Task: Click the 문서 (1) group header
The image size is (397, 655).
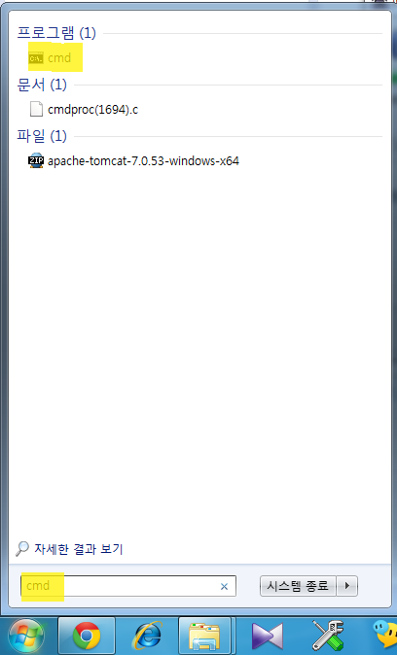Action: click(42, 85)
